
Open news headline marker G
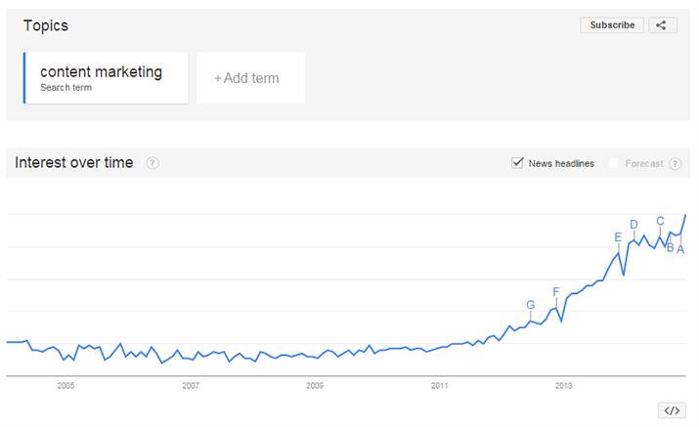[531, 305]
